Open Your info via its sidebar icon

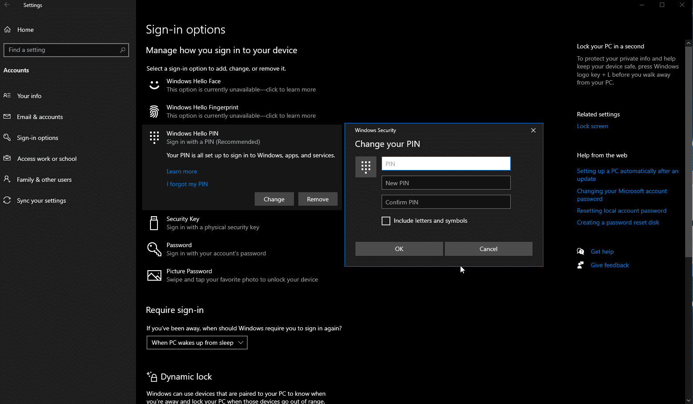[x=7, y=95]
